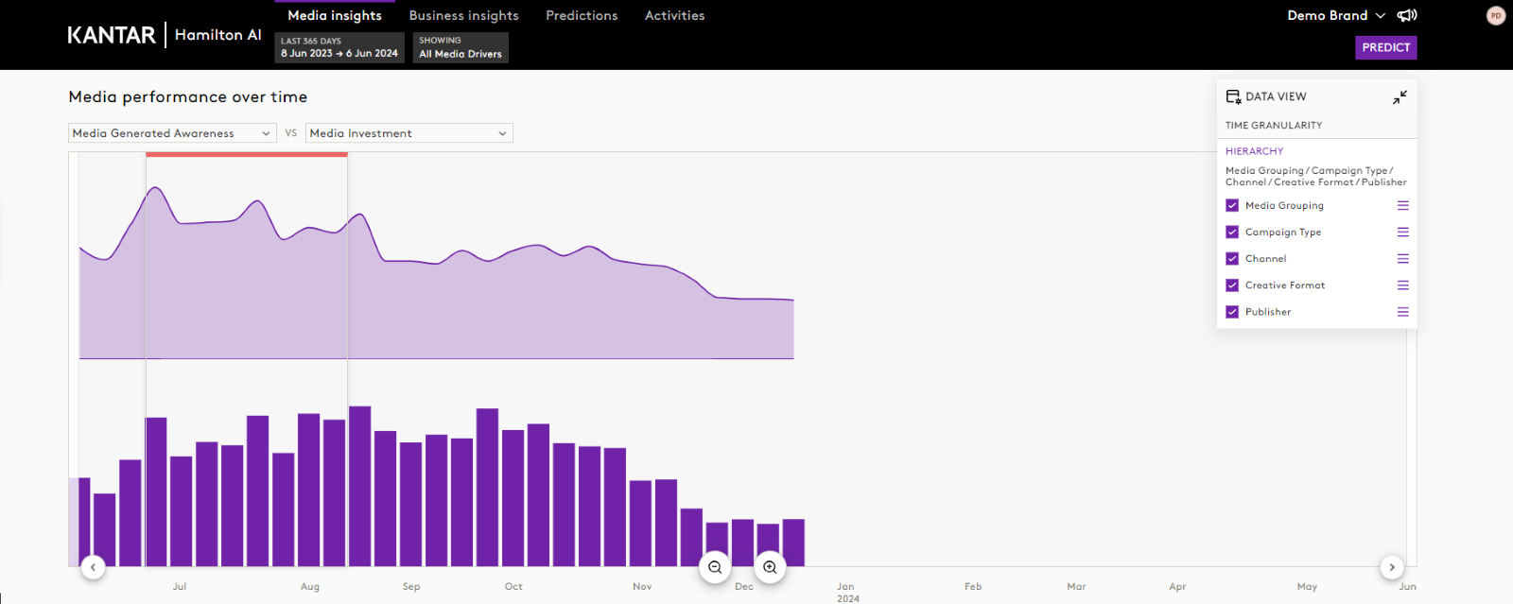This screenshot has width=1513, height=604.
Task: Click the Oct axis label
Action: click(x=513, y=587)
